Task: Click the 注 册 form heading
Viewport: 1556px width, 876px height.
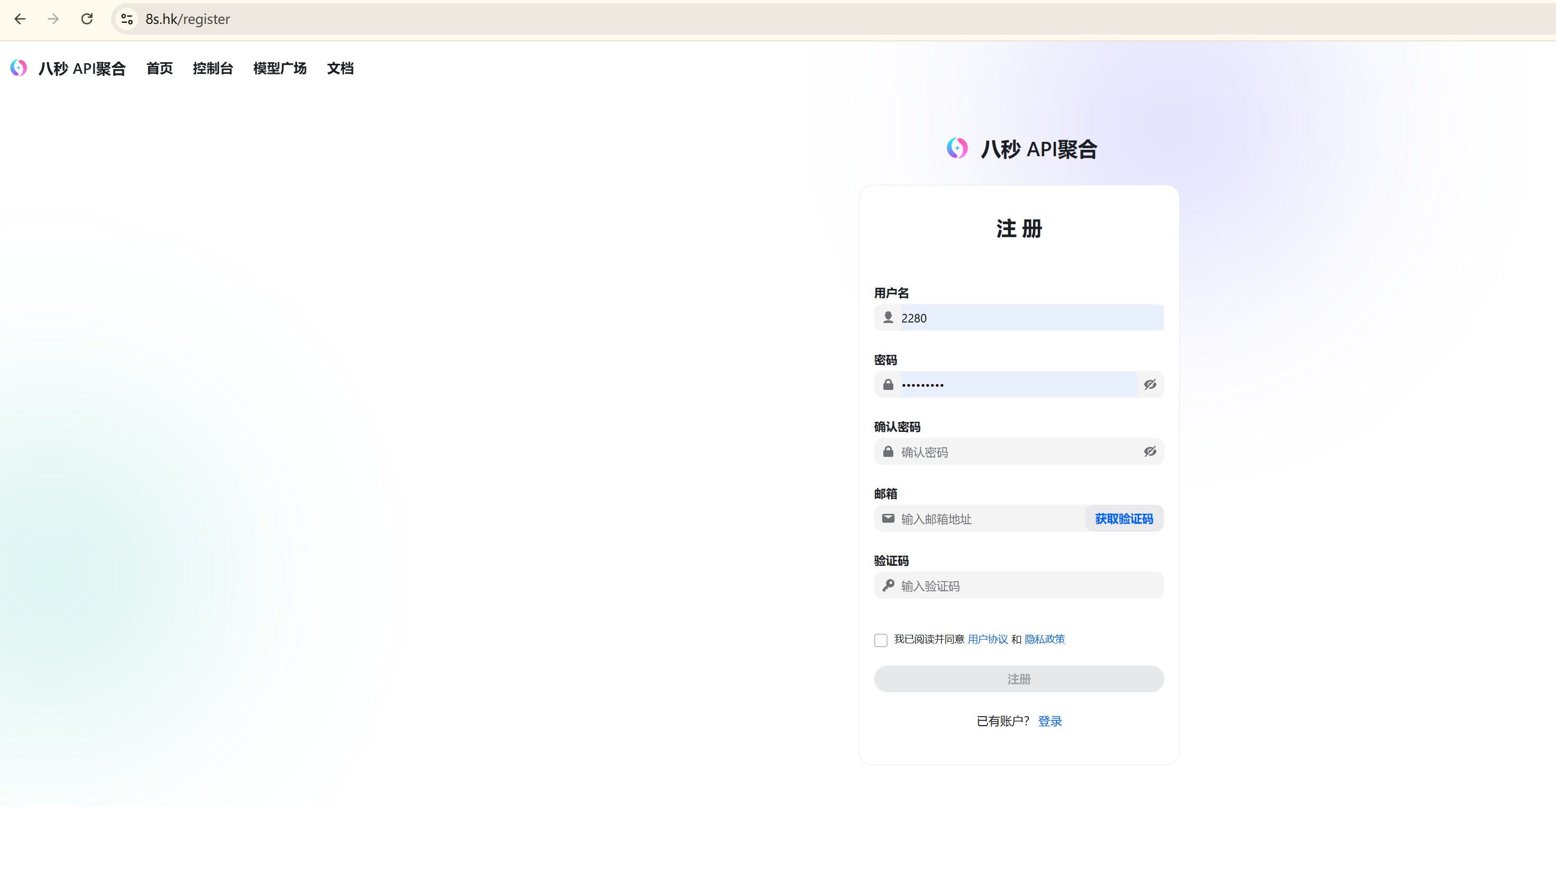Action: [1019, 229]
